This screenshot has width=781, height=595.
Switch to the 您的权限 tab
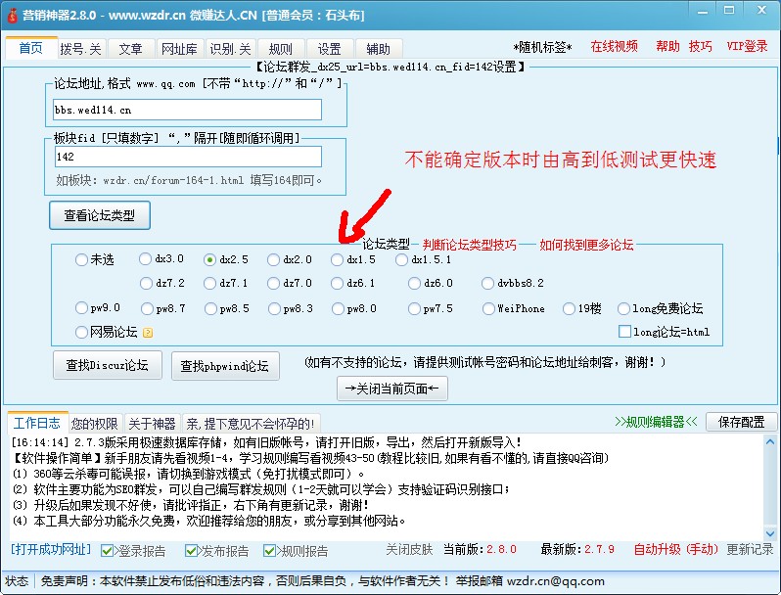click(x=95, y=424)
